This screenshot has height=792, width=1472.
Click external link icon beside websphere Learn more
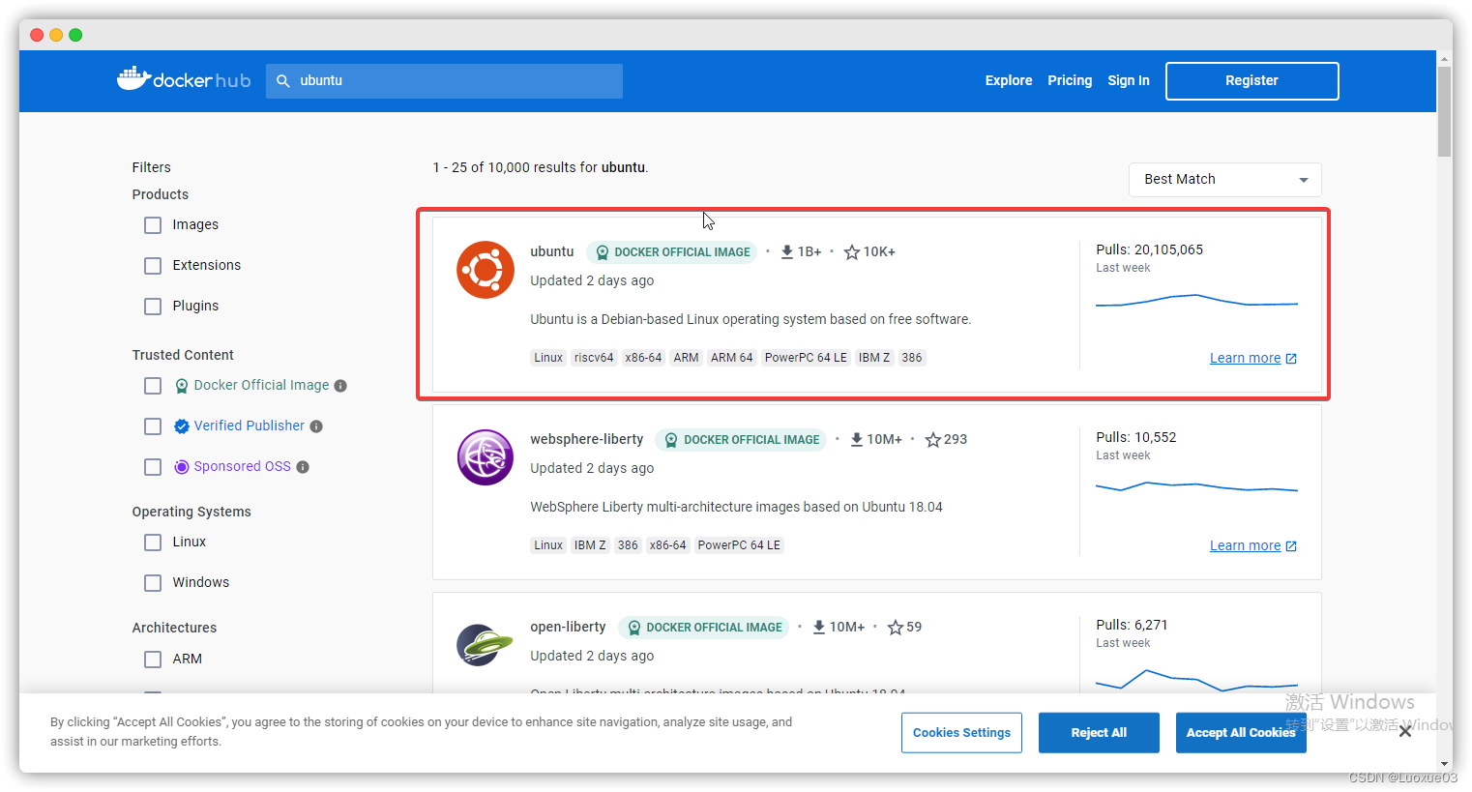click(x=1291, y=546)
